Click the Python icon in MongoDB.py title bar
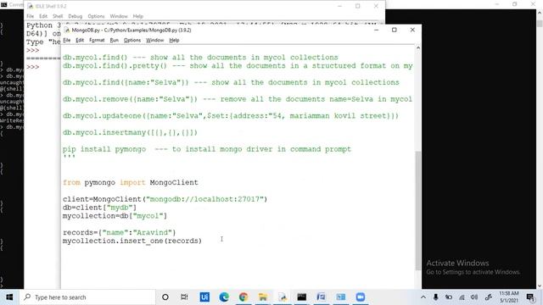 point(67,30)
